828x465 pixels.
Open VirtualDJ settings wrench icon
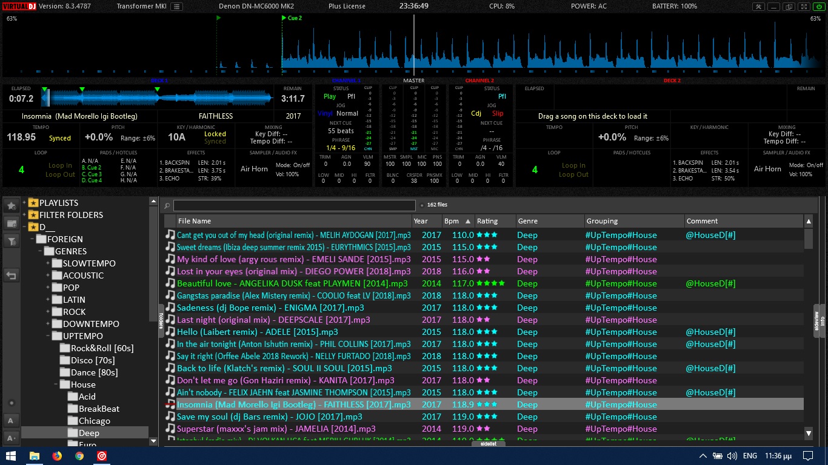pyautogui.click(x=758, y=7)
